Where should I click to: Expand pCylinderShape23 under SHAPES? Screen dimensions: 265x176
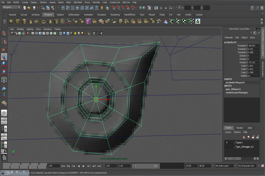pos(235,83)
